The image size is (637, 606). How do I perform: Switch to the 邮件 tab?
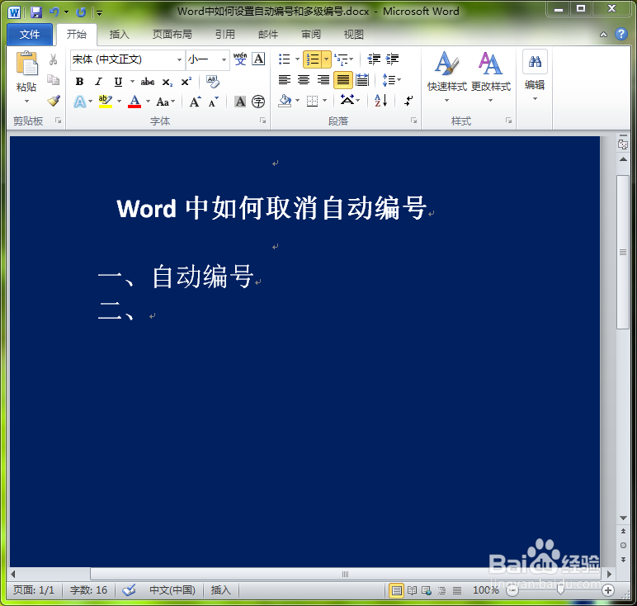click(268, 35)
